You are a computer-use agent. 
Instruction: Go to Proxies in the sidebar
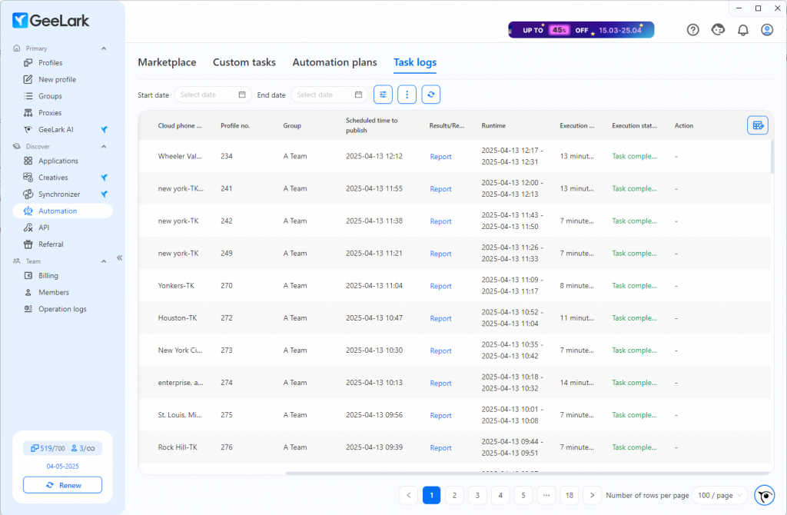click(50, 113)
